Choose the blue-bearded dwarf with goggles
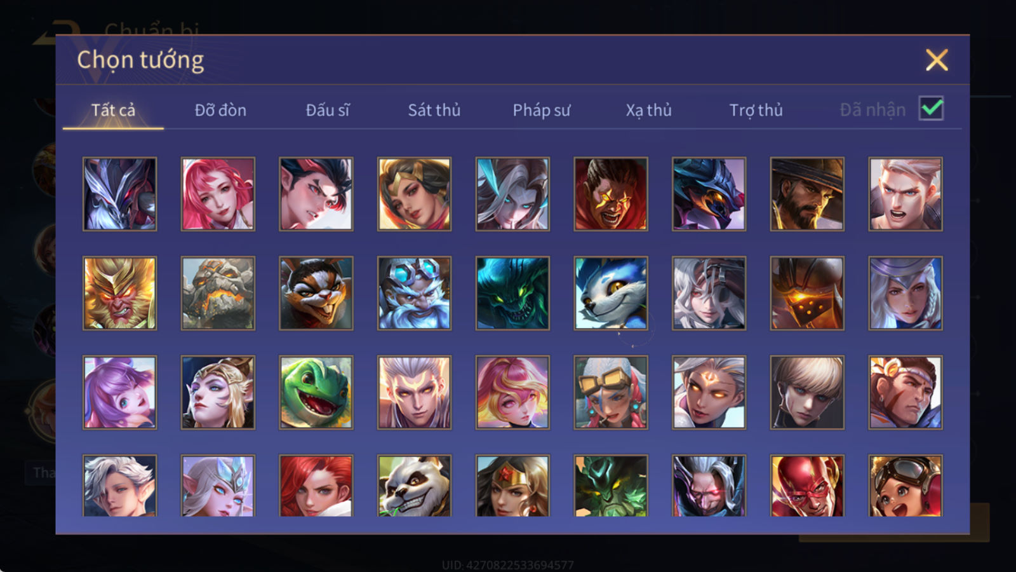The width and height of the screenshot is (1016, 572). (414, 293)
